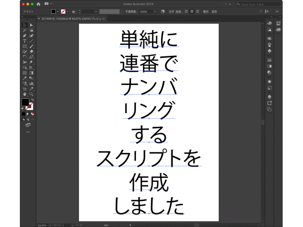
Task: Select the Pen tool
Action: click(25, 36)
